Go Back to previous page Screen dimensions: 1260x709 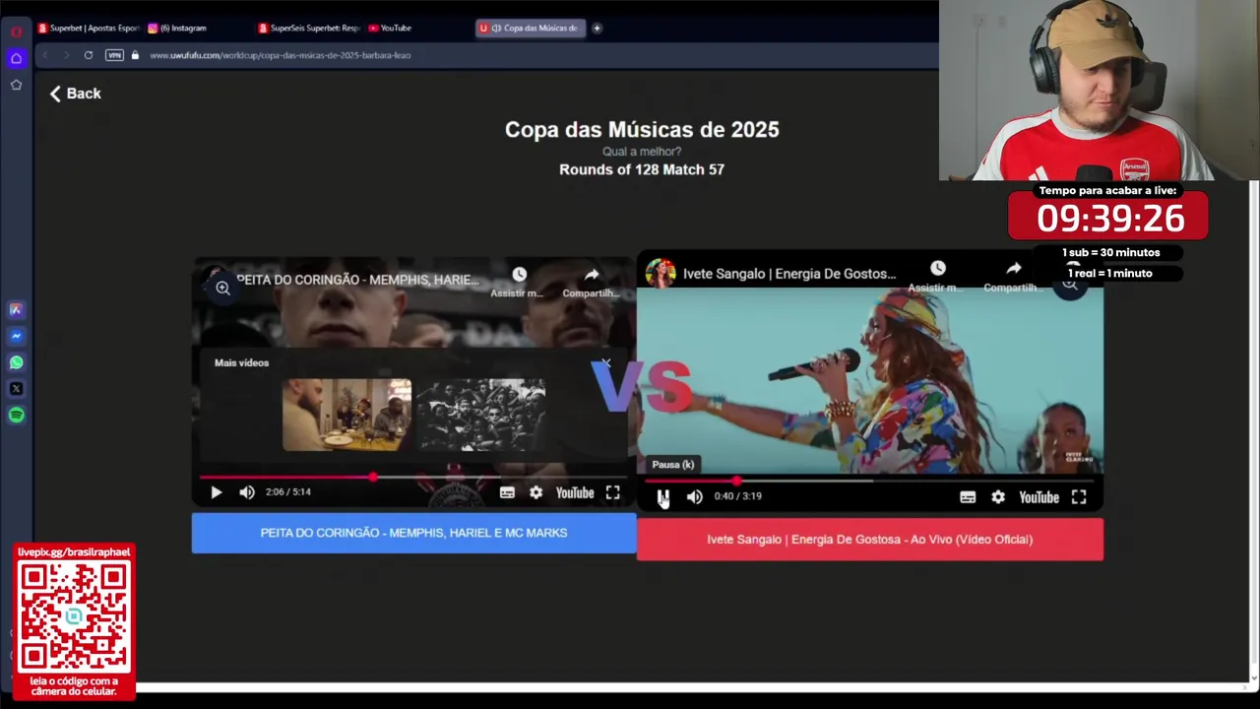tap(76, 94)
